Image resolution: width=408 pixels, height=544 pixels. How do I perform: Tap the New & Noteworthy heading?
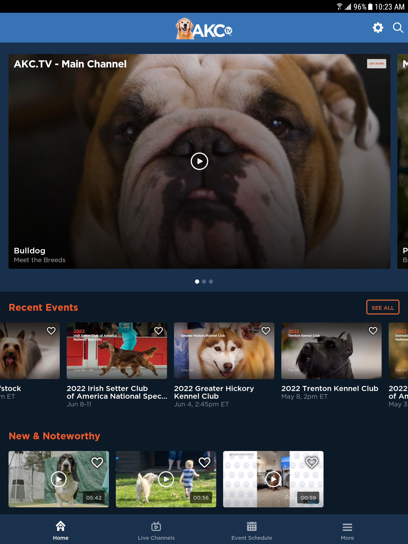(54, 436)
